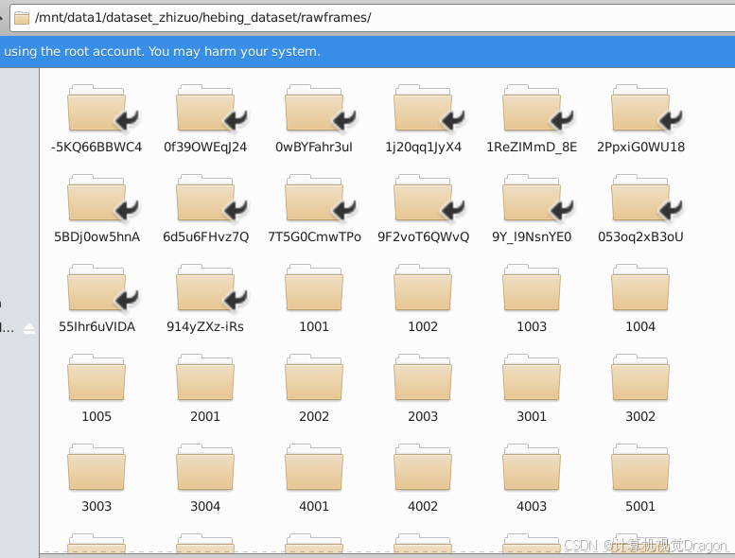Select folder 3004 icon
Viewport: 735px width, 558px height.
point(205,467)
